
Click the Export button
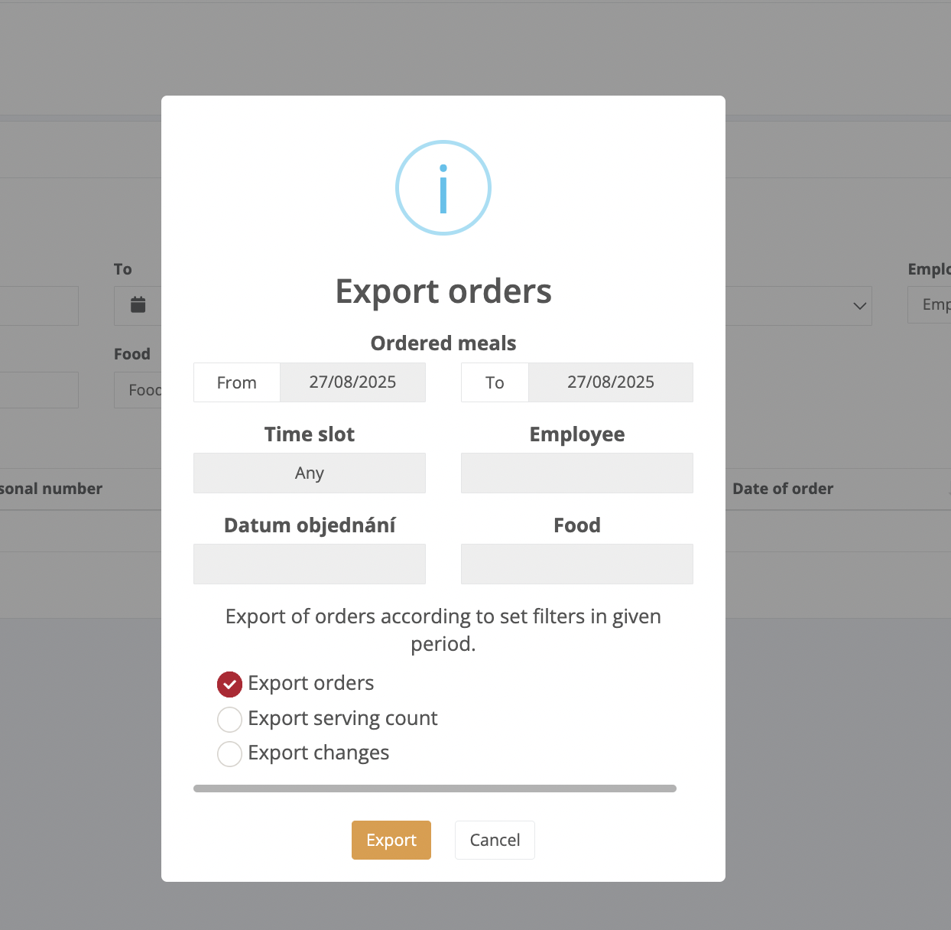coord(391,840)
